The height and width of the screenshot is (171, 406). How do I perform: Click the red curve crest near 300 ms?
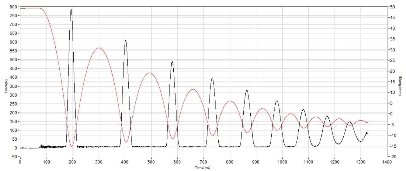99,48
